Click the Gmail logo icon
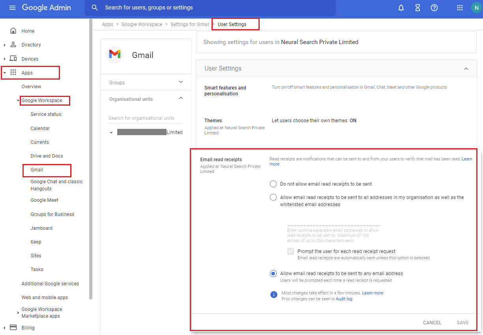Screen dimensions: 483x335 click(115, 54)
